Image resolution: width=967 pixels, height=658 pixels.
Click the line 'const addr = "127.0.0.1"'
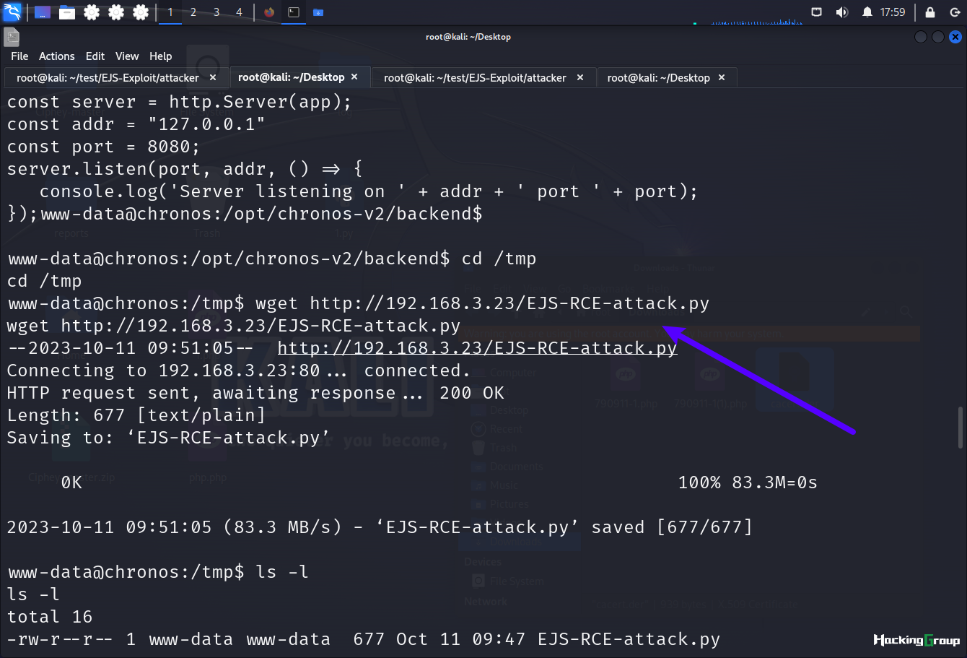(x=136, y=124)
